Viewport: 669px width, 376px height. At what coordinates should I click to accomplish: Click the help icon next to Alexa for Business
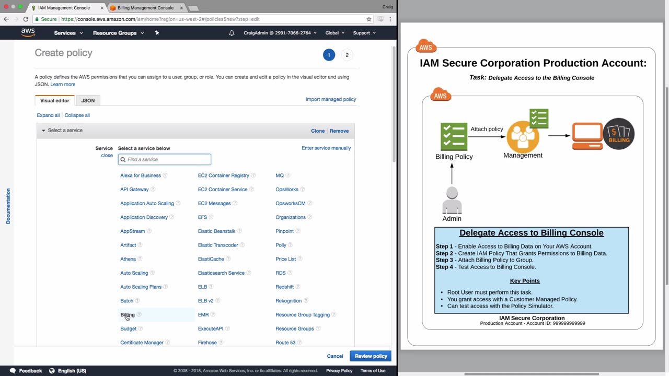(x=165, y=175)
